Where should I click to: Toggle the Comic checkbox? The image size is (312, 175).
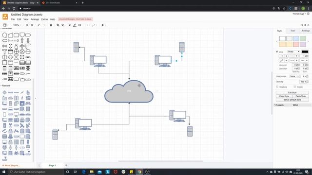pyautogui.click(x=294, y=87)
